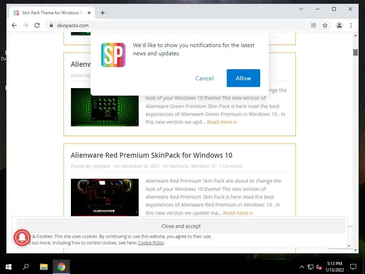Image resolution: width=365 pixels, height=274 pixels.
Task: Open Windows 10 category link on Red post
Action: coord(203,166)
